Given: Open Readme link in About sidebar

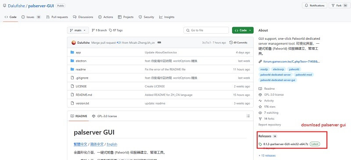Looking at the screenshot, I should (x=267, y=89).
